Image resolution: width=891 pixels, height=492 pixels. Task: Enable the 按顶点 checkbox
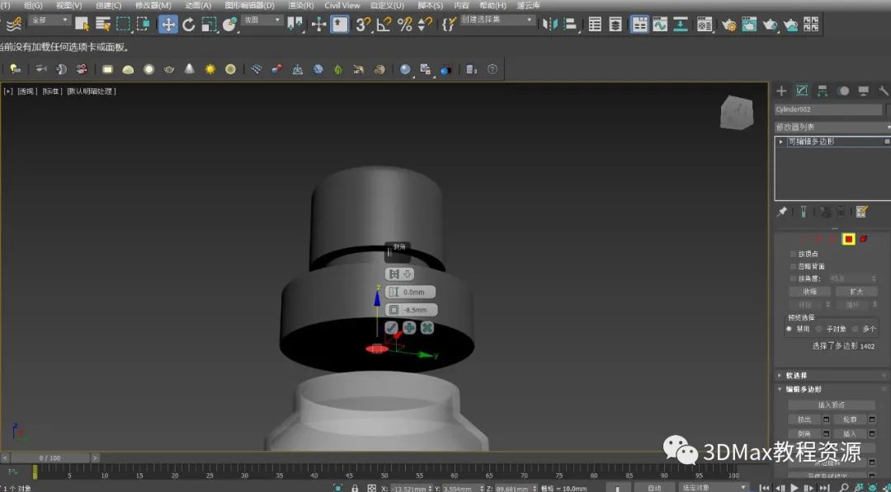(x=794, y=254)
